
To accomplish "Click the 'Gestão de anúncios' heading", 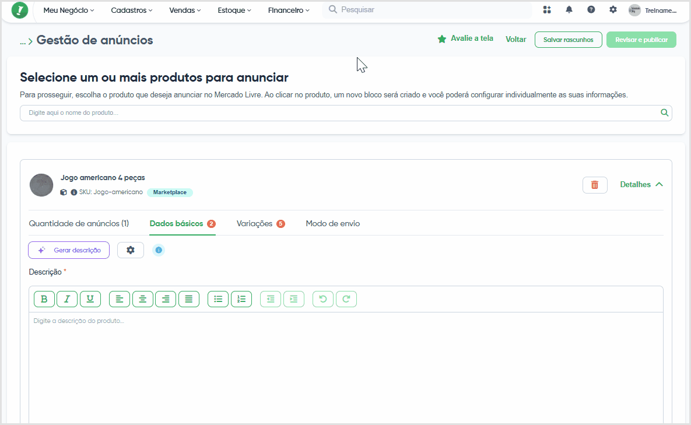I will pos(94,40).
